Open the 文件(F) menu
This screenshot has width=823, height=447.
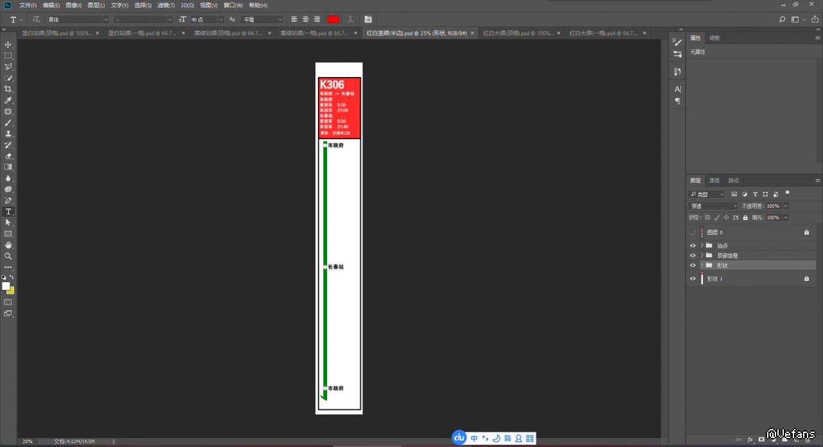[x=28, y=5]
